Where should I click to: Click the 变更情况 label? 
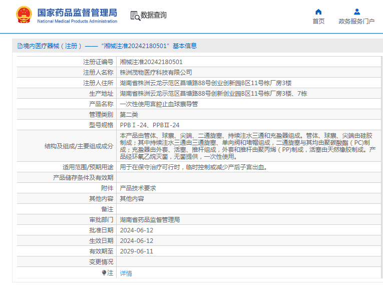click(x=101, y=262)
